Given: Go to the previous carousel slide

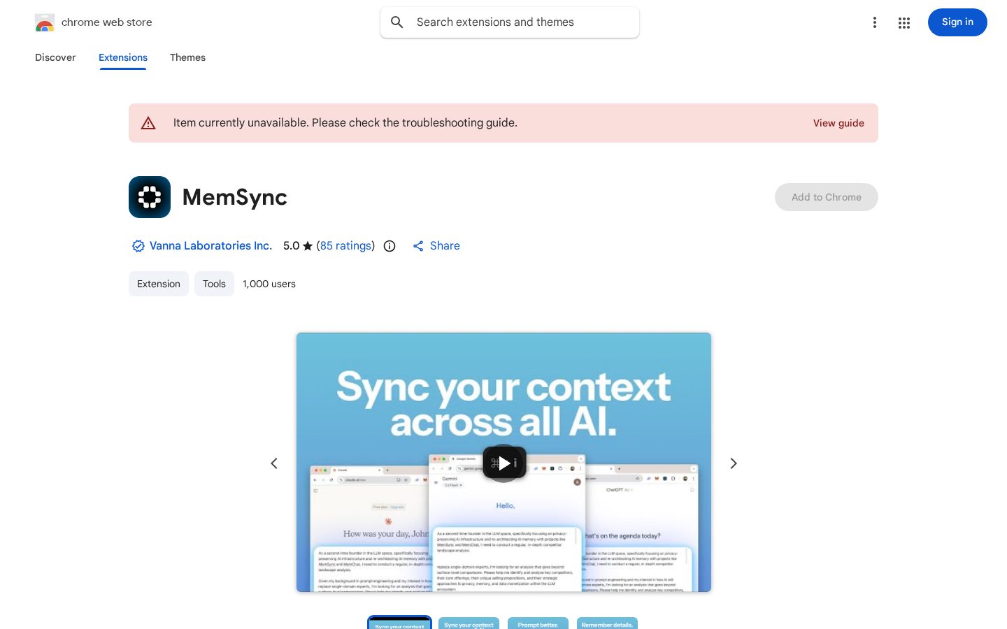Looking at the screenshot, I should click(x=274, y=463).
